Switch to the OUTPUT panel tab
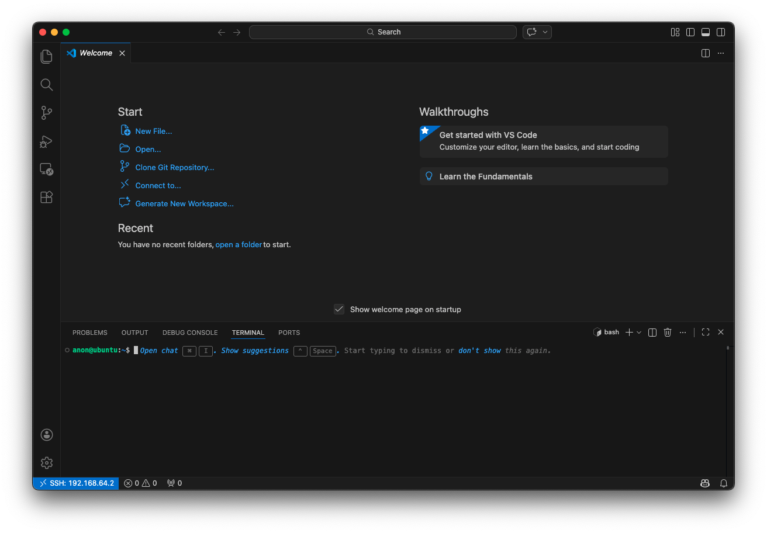 click(135, 333)
